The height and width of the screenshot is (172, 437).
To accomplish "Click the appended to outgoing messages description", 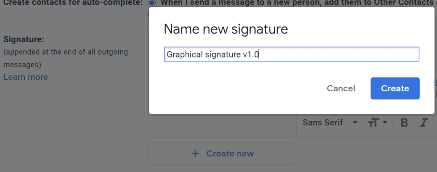I will click(x=65, y=58).
